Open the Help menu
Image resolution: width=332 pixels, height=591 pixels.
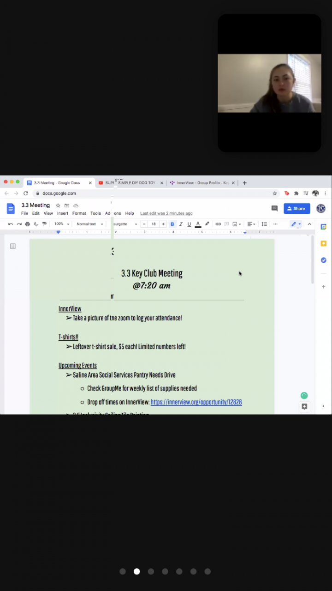(x=130, y=213)
